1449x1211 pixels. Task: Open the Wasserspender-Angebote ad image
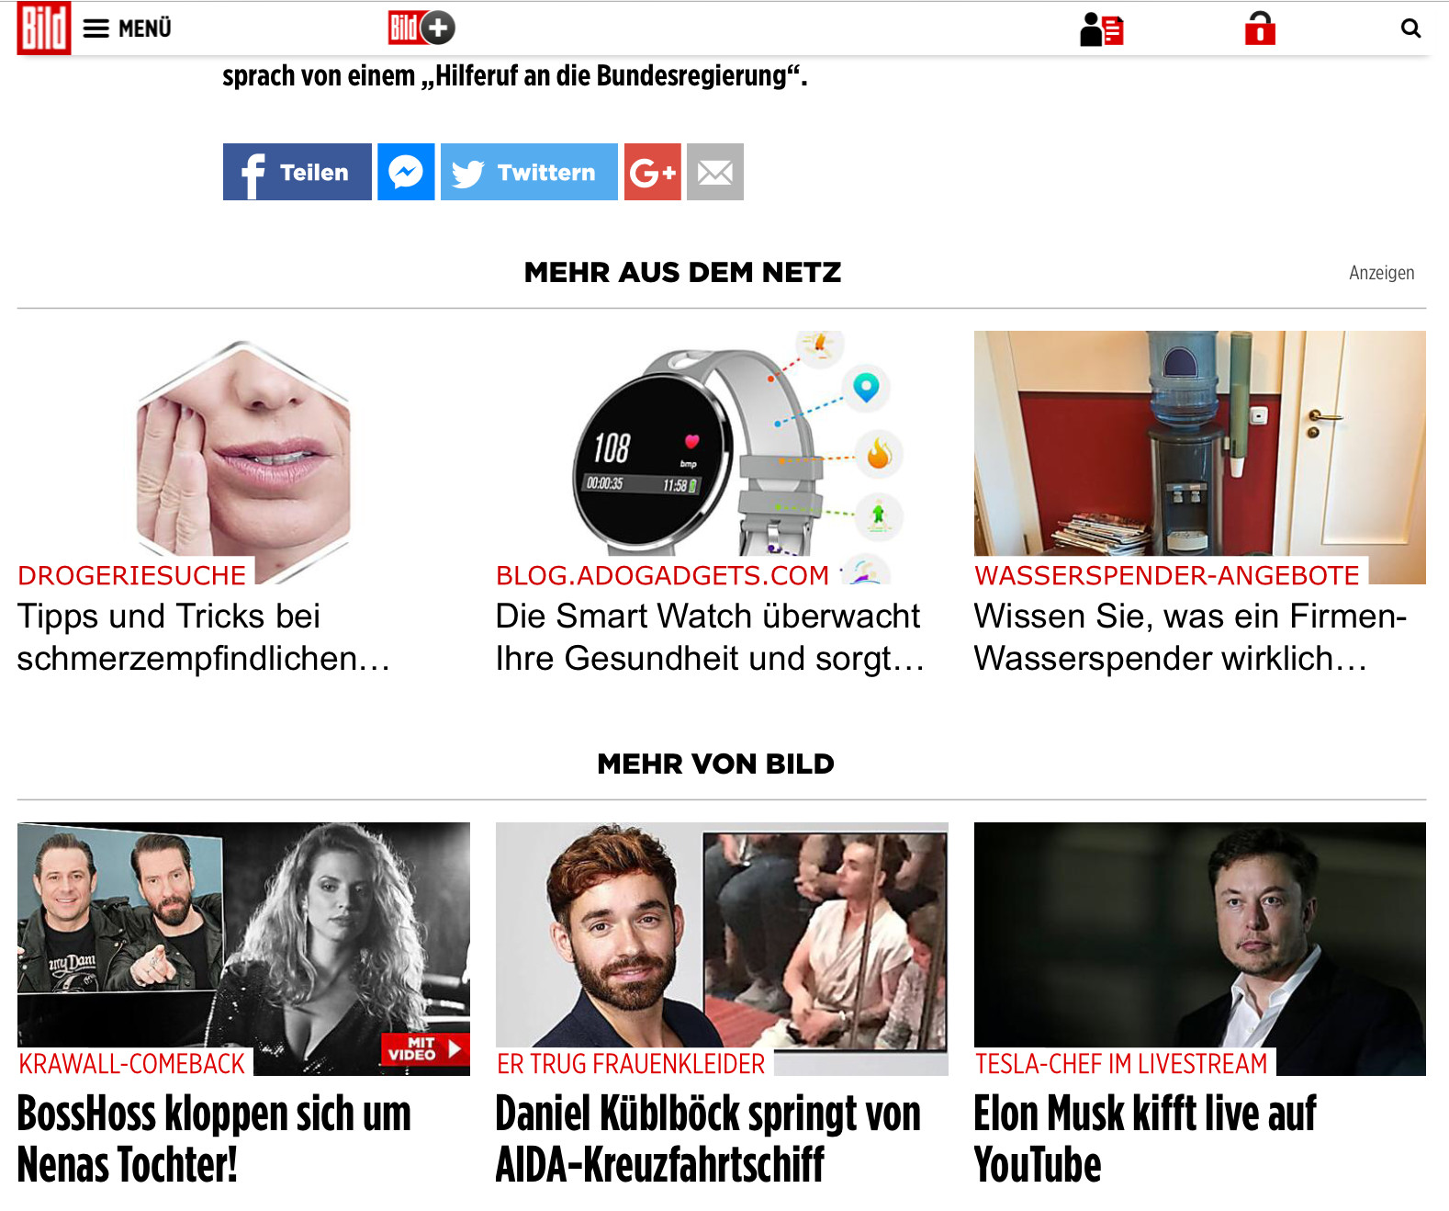(x=1200, y=458)
